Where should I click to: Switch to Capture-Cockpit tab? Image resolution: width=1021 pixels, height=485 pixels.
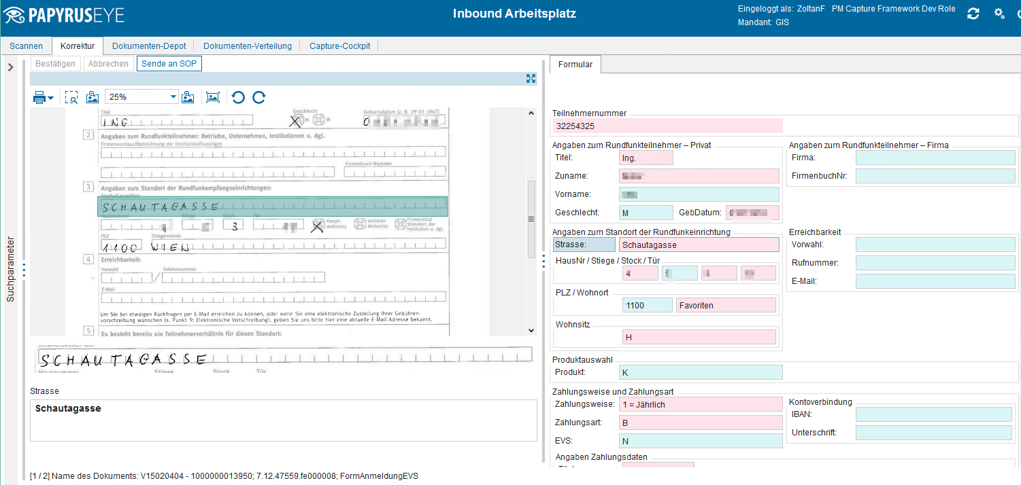coord(339,46)
